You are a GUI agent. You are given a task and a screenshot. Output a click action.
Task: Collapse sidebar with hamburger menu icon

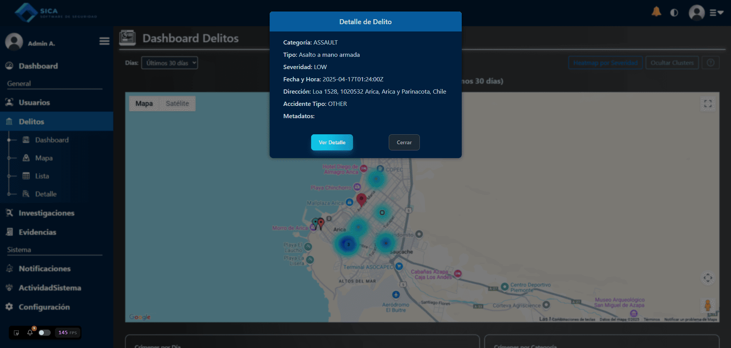[104, 41]
